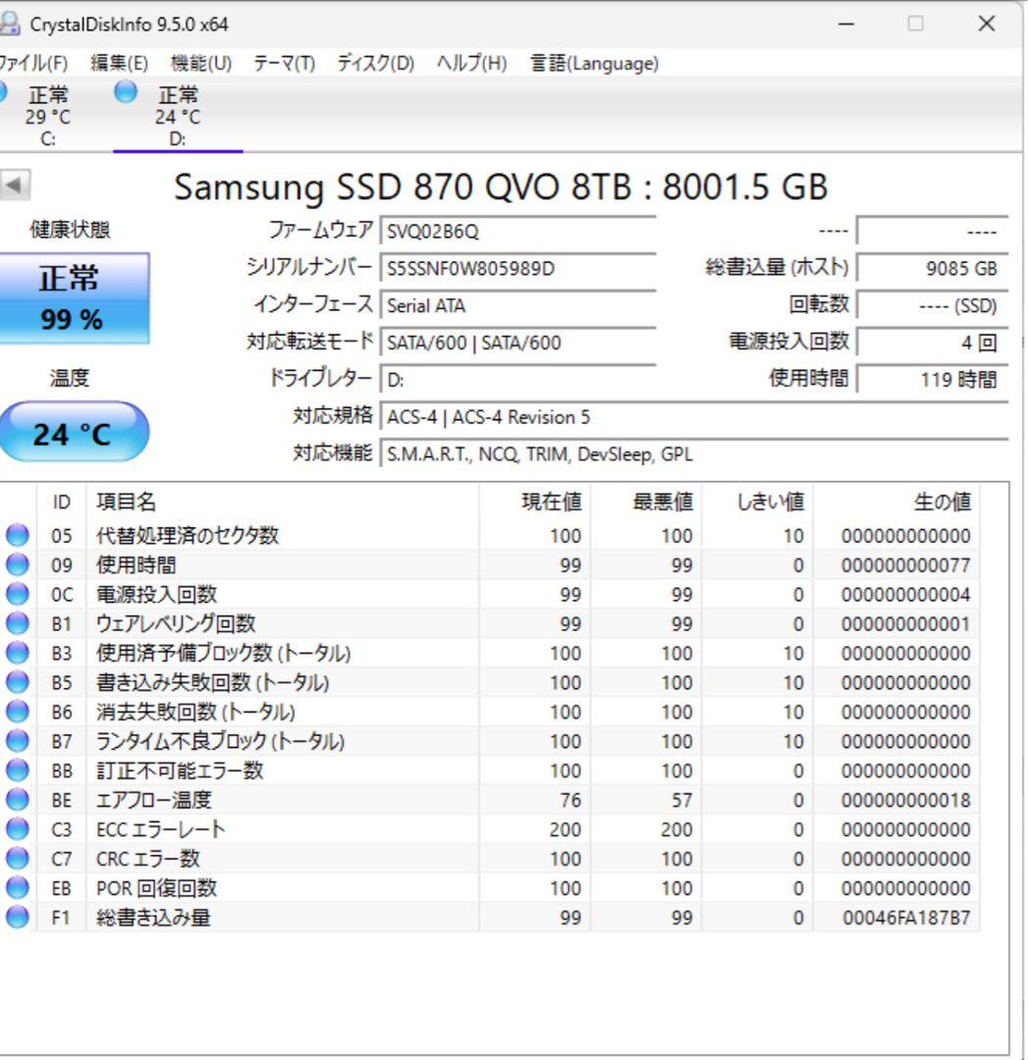Click the status indicator for エアフロー温度
This screenshot has width=1028, height=1060.
tap(20, 800)
